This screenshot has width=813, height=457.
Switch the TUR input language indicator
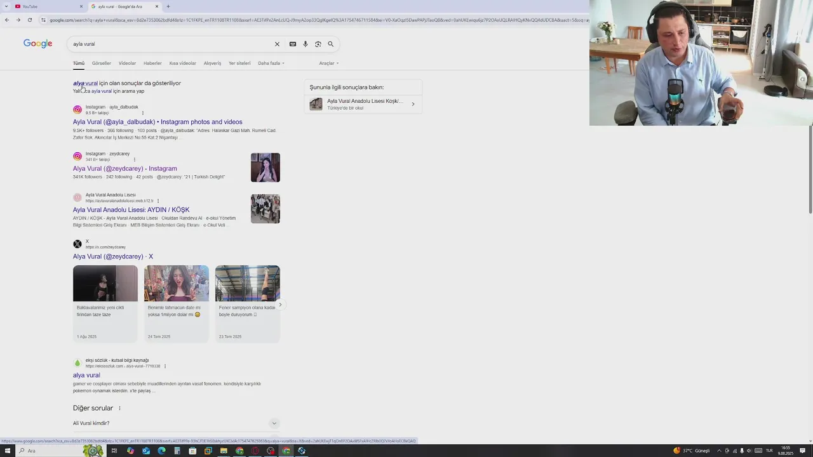coord(769,451)
